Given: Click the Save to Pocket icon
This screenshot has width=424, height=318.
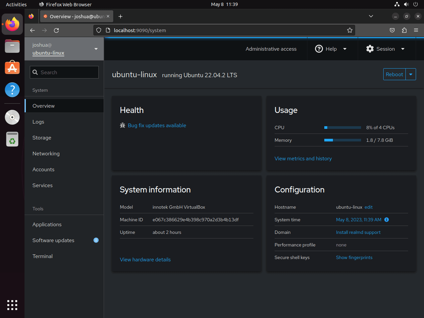Looking at the screenshot, I should [392, 30].
